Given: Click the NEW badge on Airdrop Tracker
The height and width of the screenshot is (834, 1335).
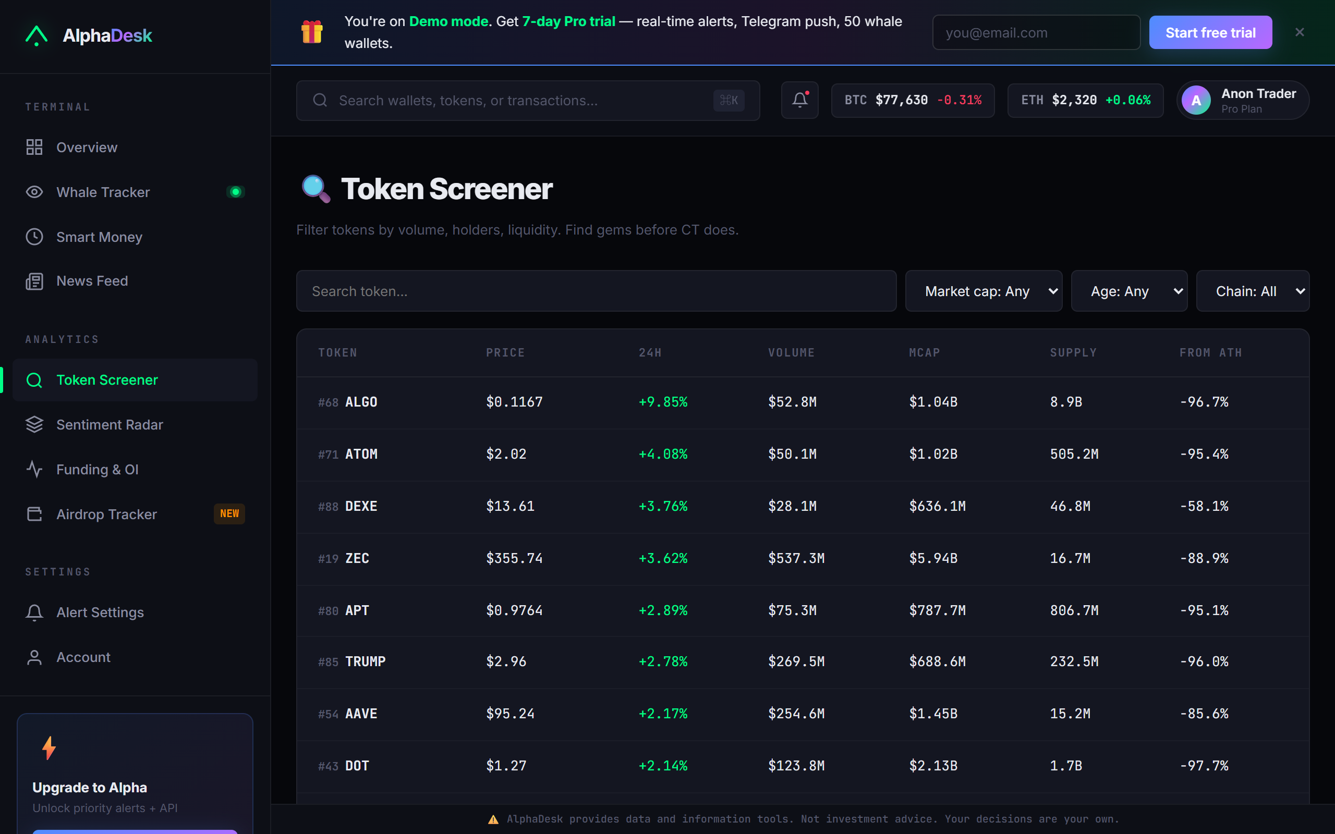Looking at the screenshot, I should pyautogui.click(x=229, y=513).
